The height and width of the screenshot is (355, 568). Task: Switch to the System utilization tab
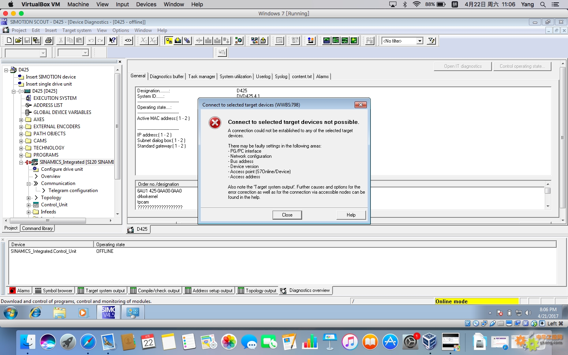point(235,77)
